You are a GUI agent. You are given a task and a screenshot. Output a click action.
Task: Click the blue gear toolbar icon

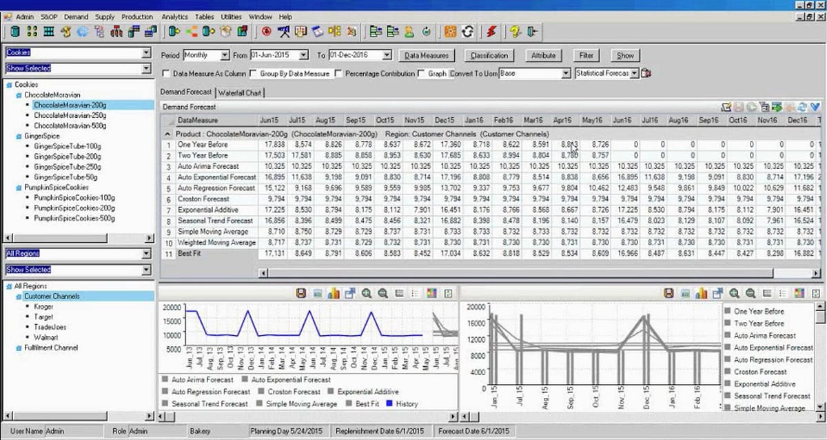point(82,32)
